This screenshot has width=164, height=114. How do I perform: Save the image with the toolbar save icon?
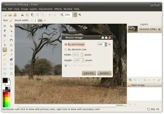(x=15, y=15)
